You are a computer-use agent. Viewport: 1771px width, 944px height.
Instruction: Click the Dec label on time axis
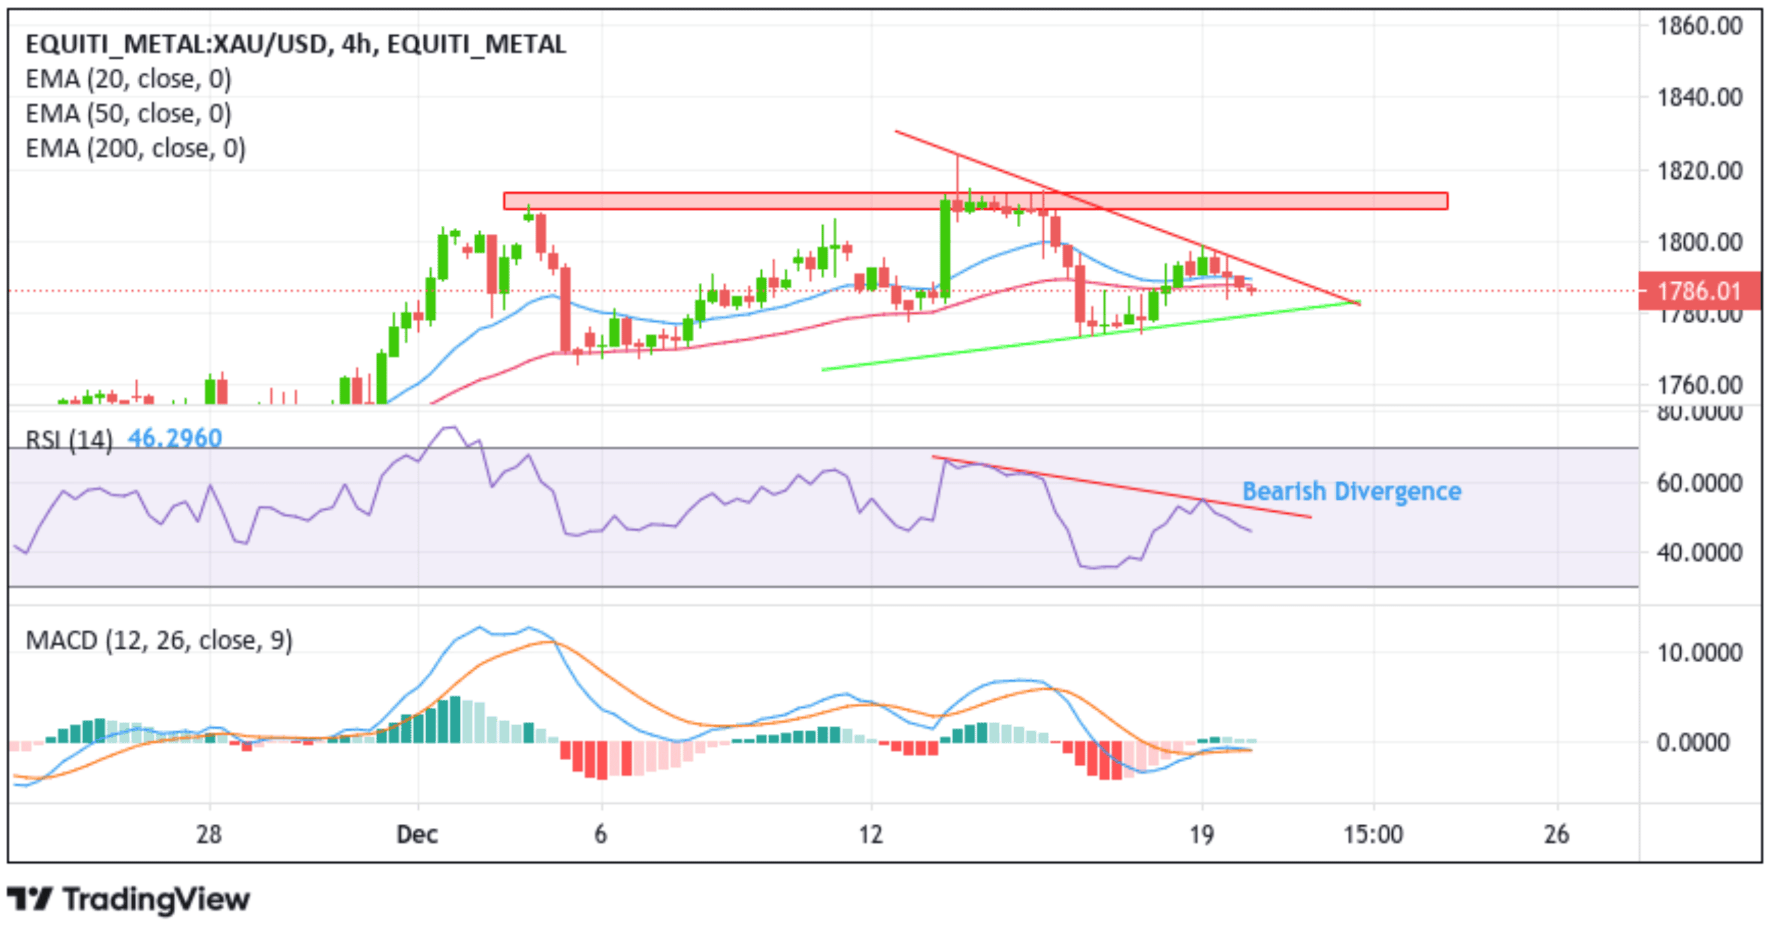[417, 834]
